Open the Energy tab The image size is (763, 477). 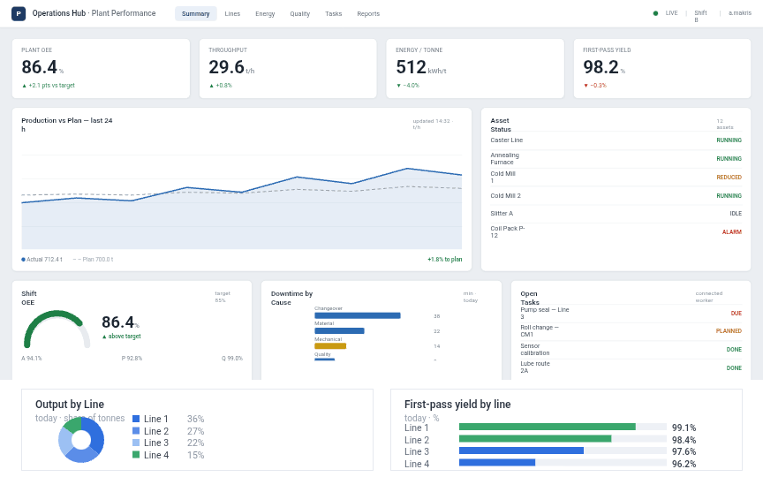[265, 13]
